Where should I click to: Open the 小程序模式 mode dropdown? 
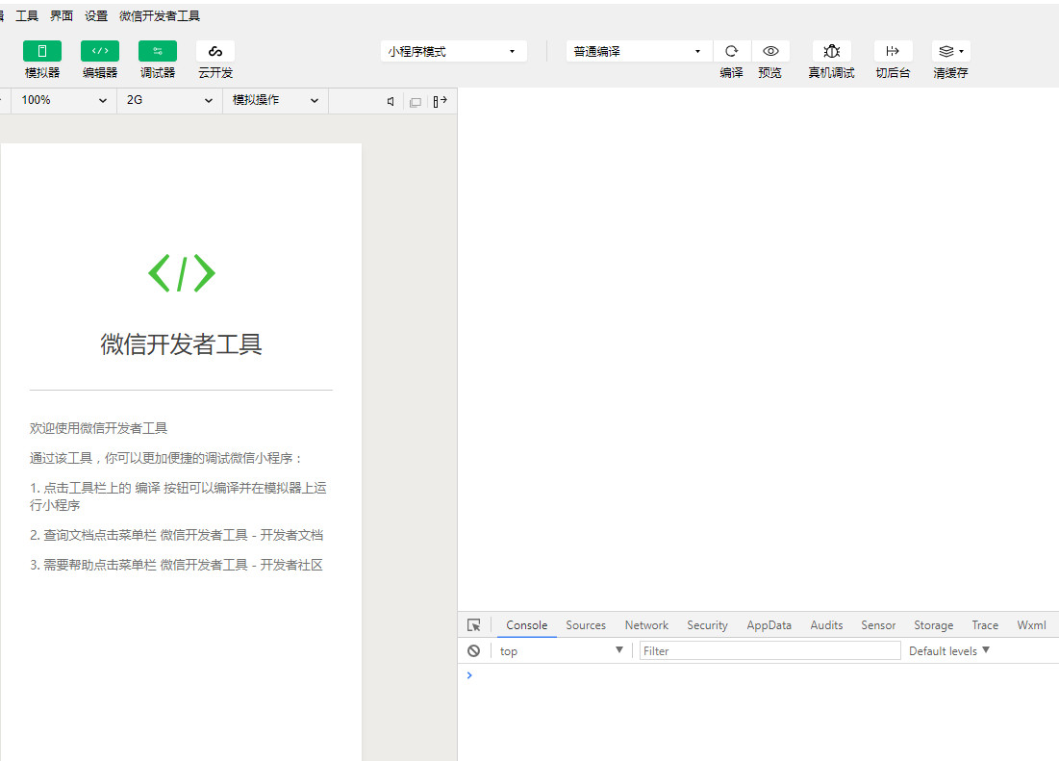[x=453, y=51]
